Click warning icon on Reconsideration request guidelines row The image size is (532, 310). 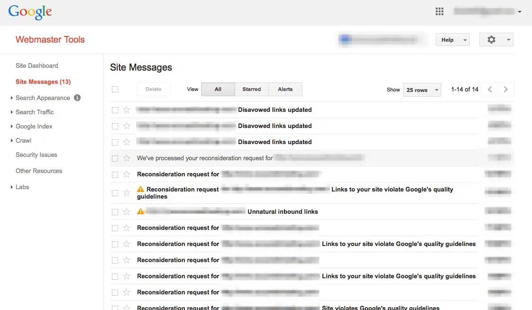140,189
